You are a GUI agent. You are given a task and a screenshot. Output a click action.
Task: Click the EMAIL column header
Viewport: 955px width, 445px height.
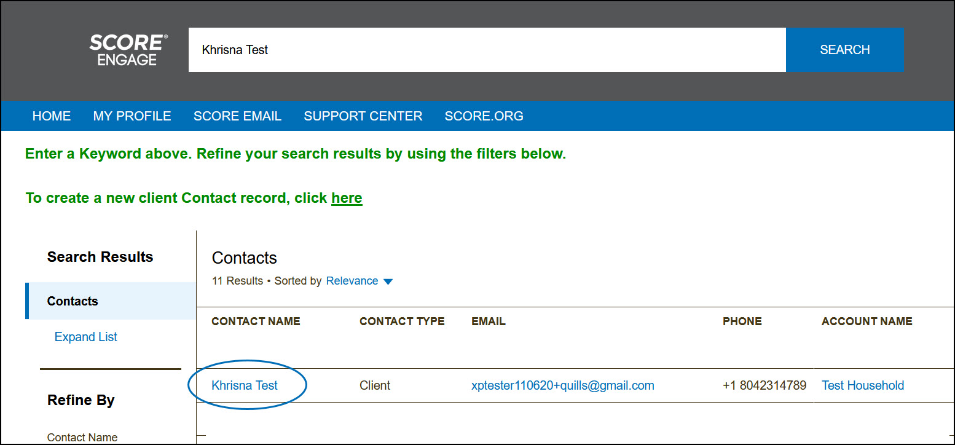pos(489,321)
